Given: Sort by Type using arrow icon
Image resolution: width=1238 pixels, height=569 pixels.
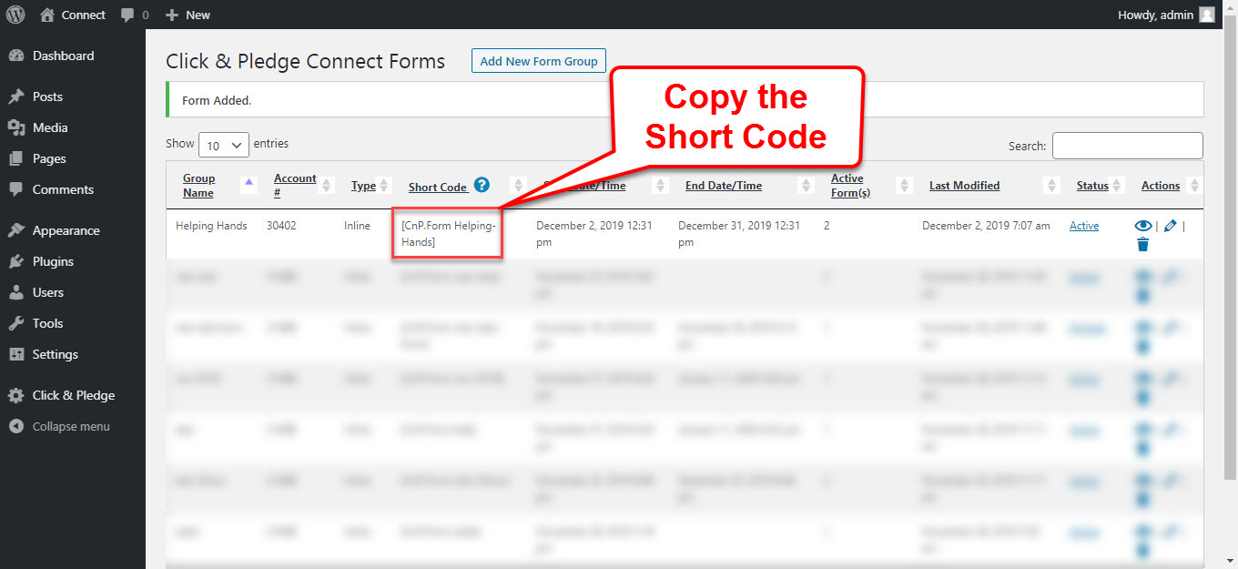Looking at the screenshot, I should (x=384, y=185).
